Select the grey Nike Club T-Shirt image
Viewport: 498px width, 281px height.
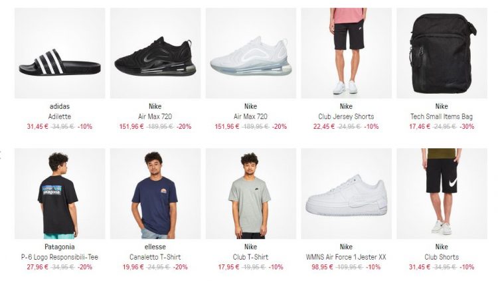(251, 193)
